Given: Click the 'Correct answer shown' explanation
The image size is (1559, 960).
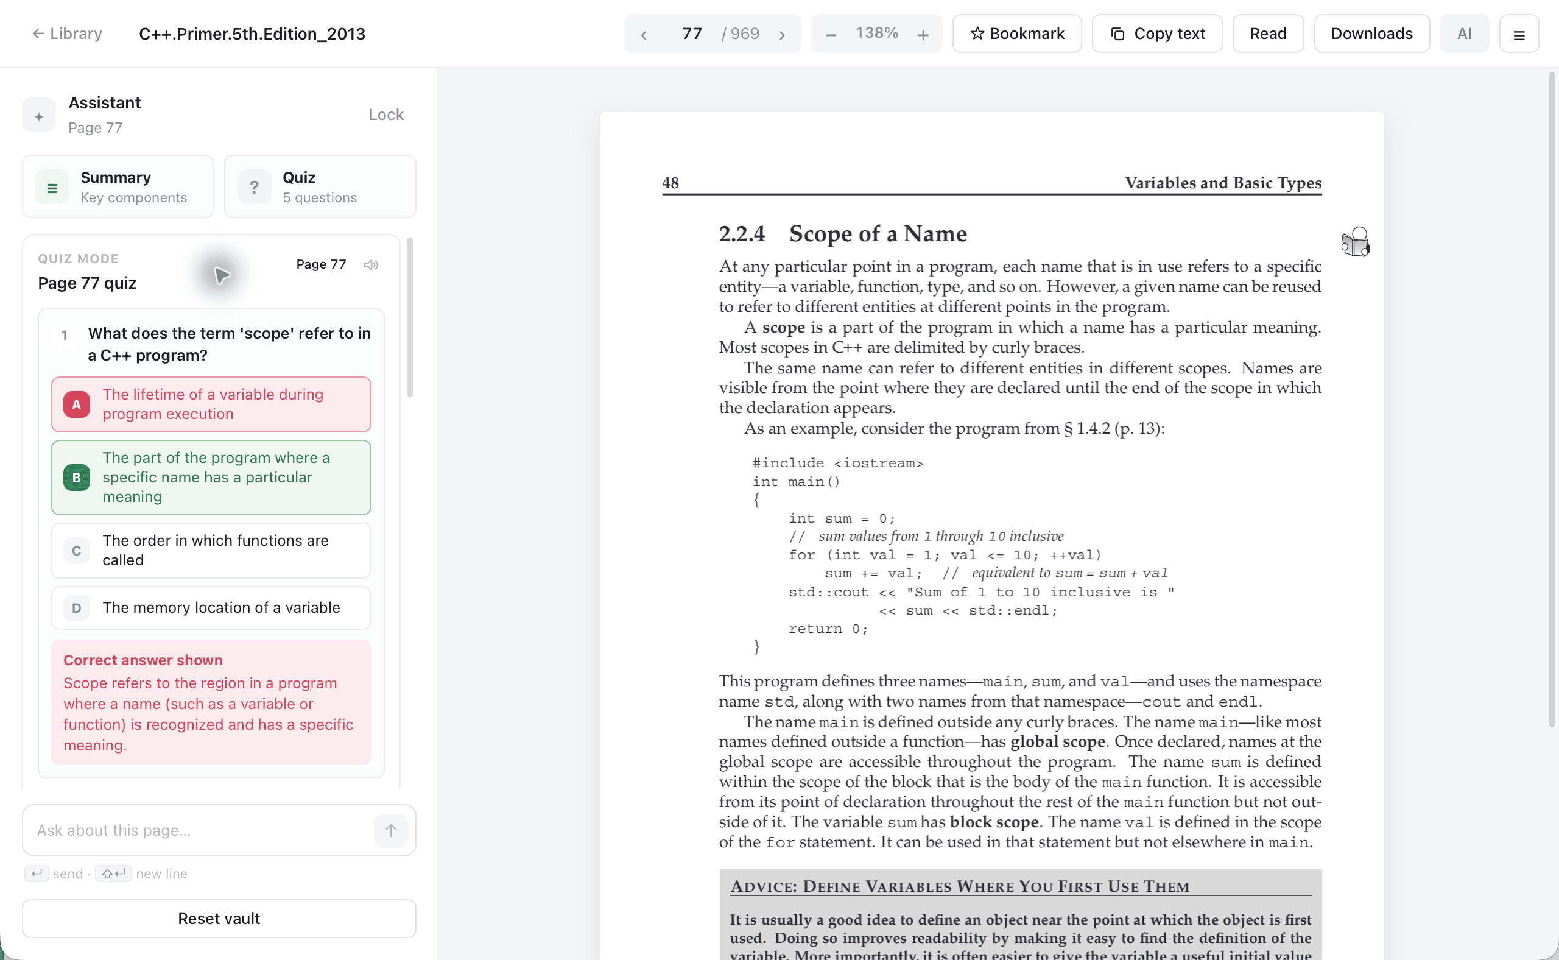Looking at the screenshot, I should coord(211,702).
